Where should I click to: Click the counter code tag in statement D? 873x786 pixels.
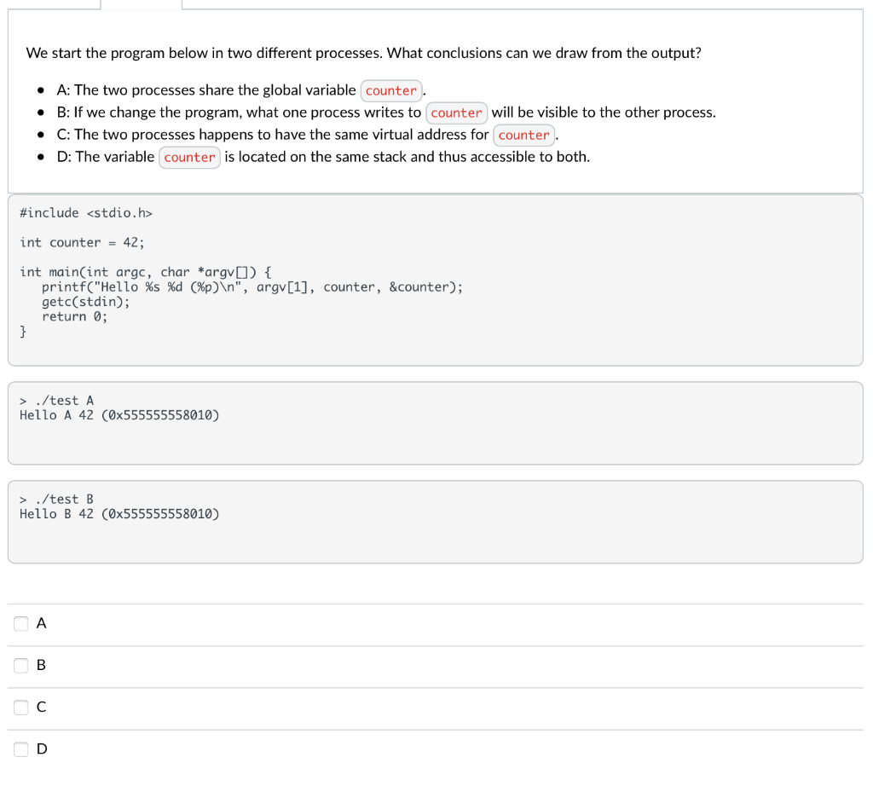tap(189, 158)
